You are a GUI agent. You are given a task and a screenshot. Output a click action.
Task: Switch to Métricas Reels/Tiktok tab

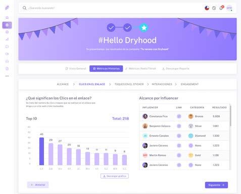[140, 68]
